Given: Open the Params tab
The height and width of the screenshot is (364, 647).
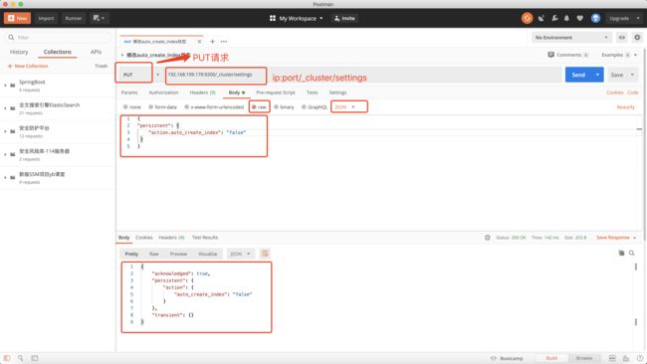Looking at the screenshot, I should 129,92.
